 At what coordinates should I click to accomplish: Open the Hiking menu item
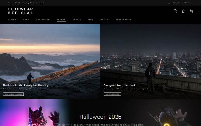[12, 20]
